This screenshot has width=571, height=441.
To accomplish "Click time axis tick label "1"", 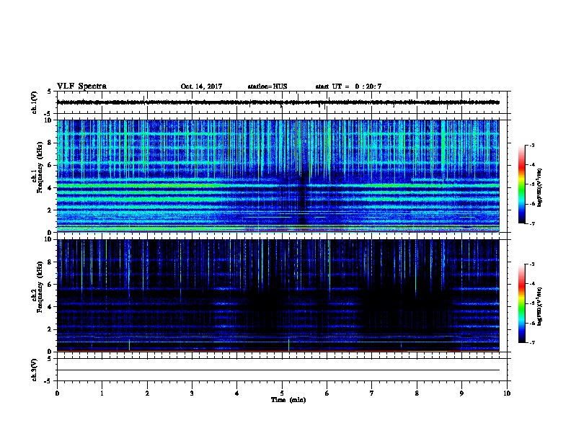I will click(x=102, y=393).
